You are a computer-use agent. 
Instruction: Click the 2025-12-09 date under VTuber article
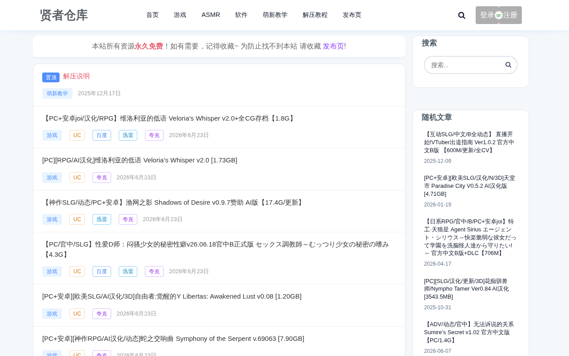437,161
